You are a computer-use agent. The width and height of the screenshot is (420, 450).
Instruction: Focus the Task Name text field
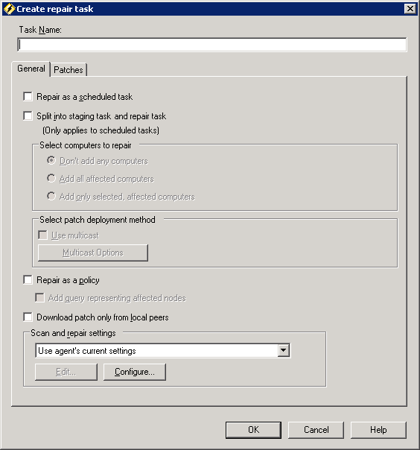[x=212, y=45]
